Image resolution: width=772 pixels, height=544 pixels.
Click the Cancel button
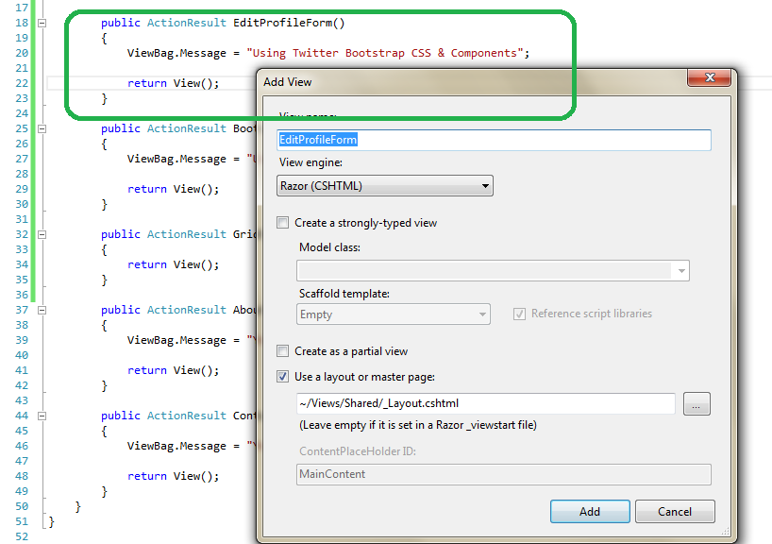pos(674,511)
